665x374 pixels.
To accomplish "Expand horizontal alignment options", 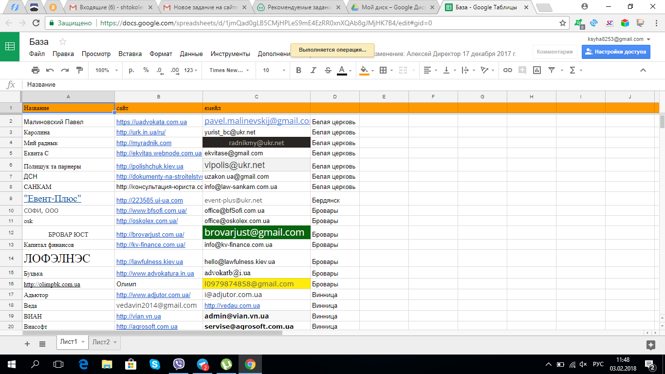I will (430, 70).
